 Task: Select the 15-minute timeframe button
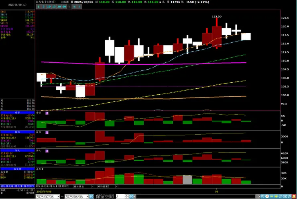[54, 7]
